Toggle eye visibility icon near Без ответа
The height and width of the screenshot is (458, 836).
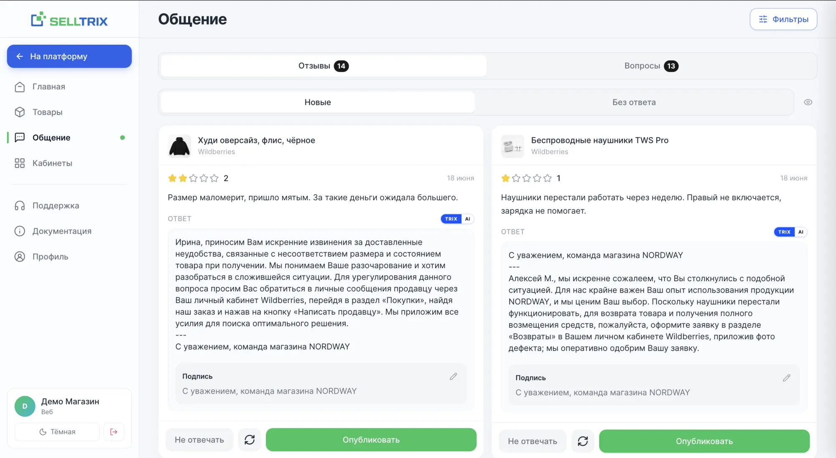(x=808, y=102)
